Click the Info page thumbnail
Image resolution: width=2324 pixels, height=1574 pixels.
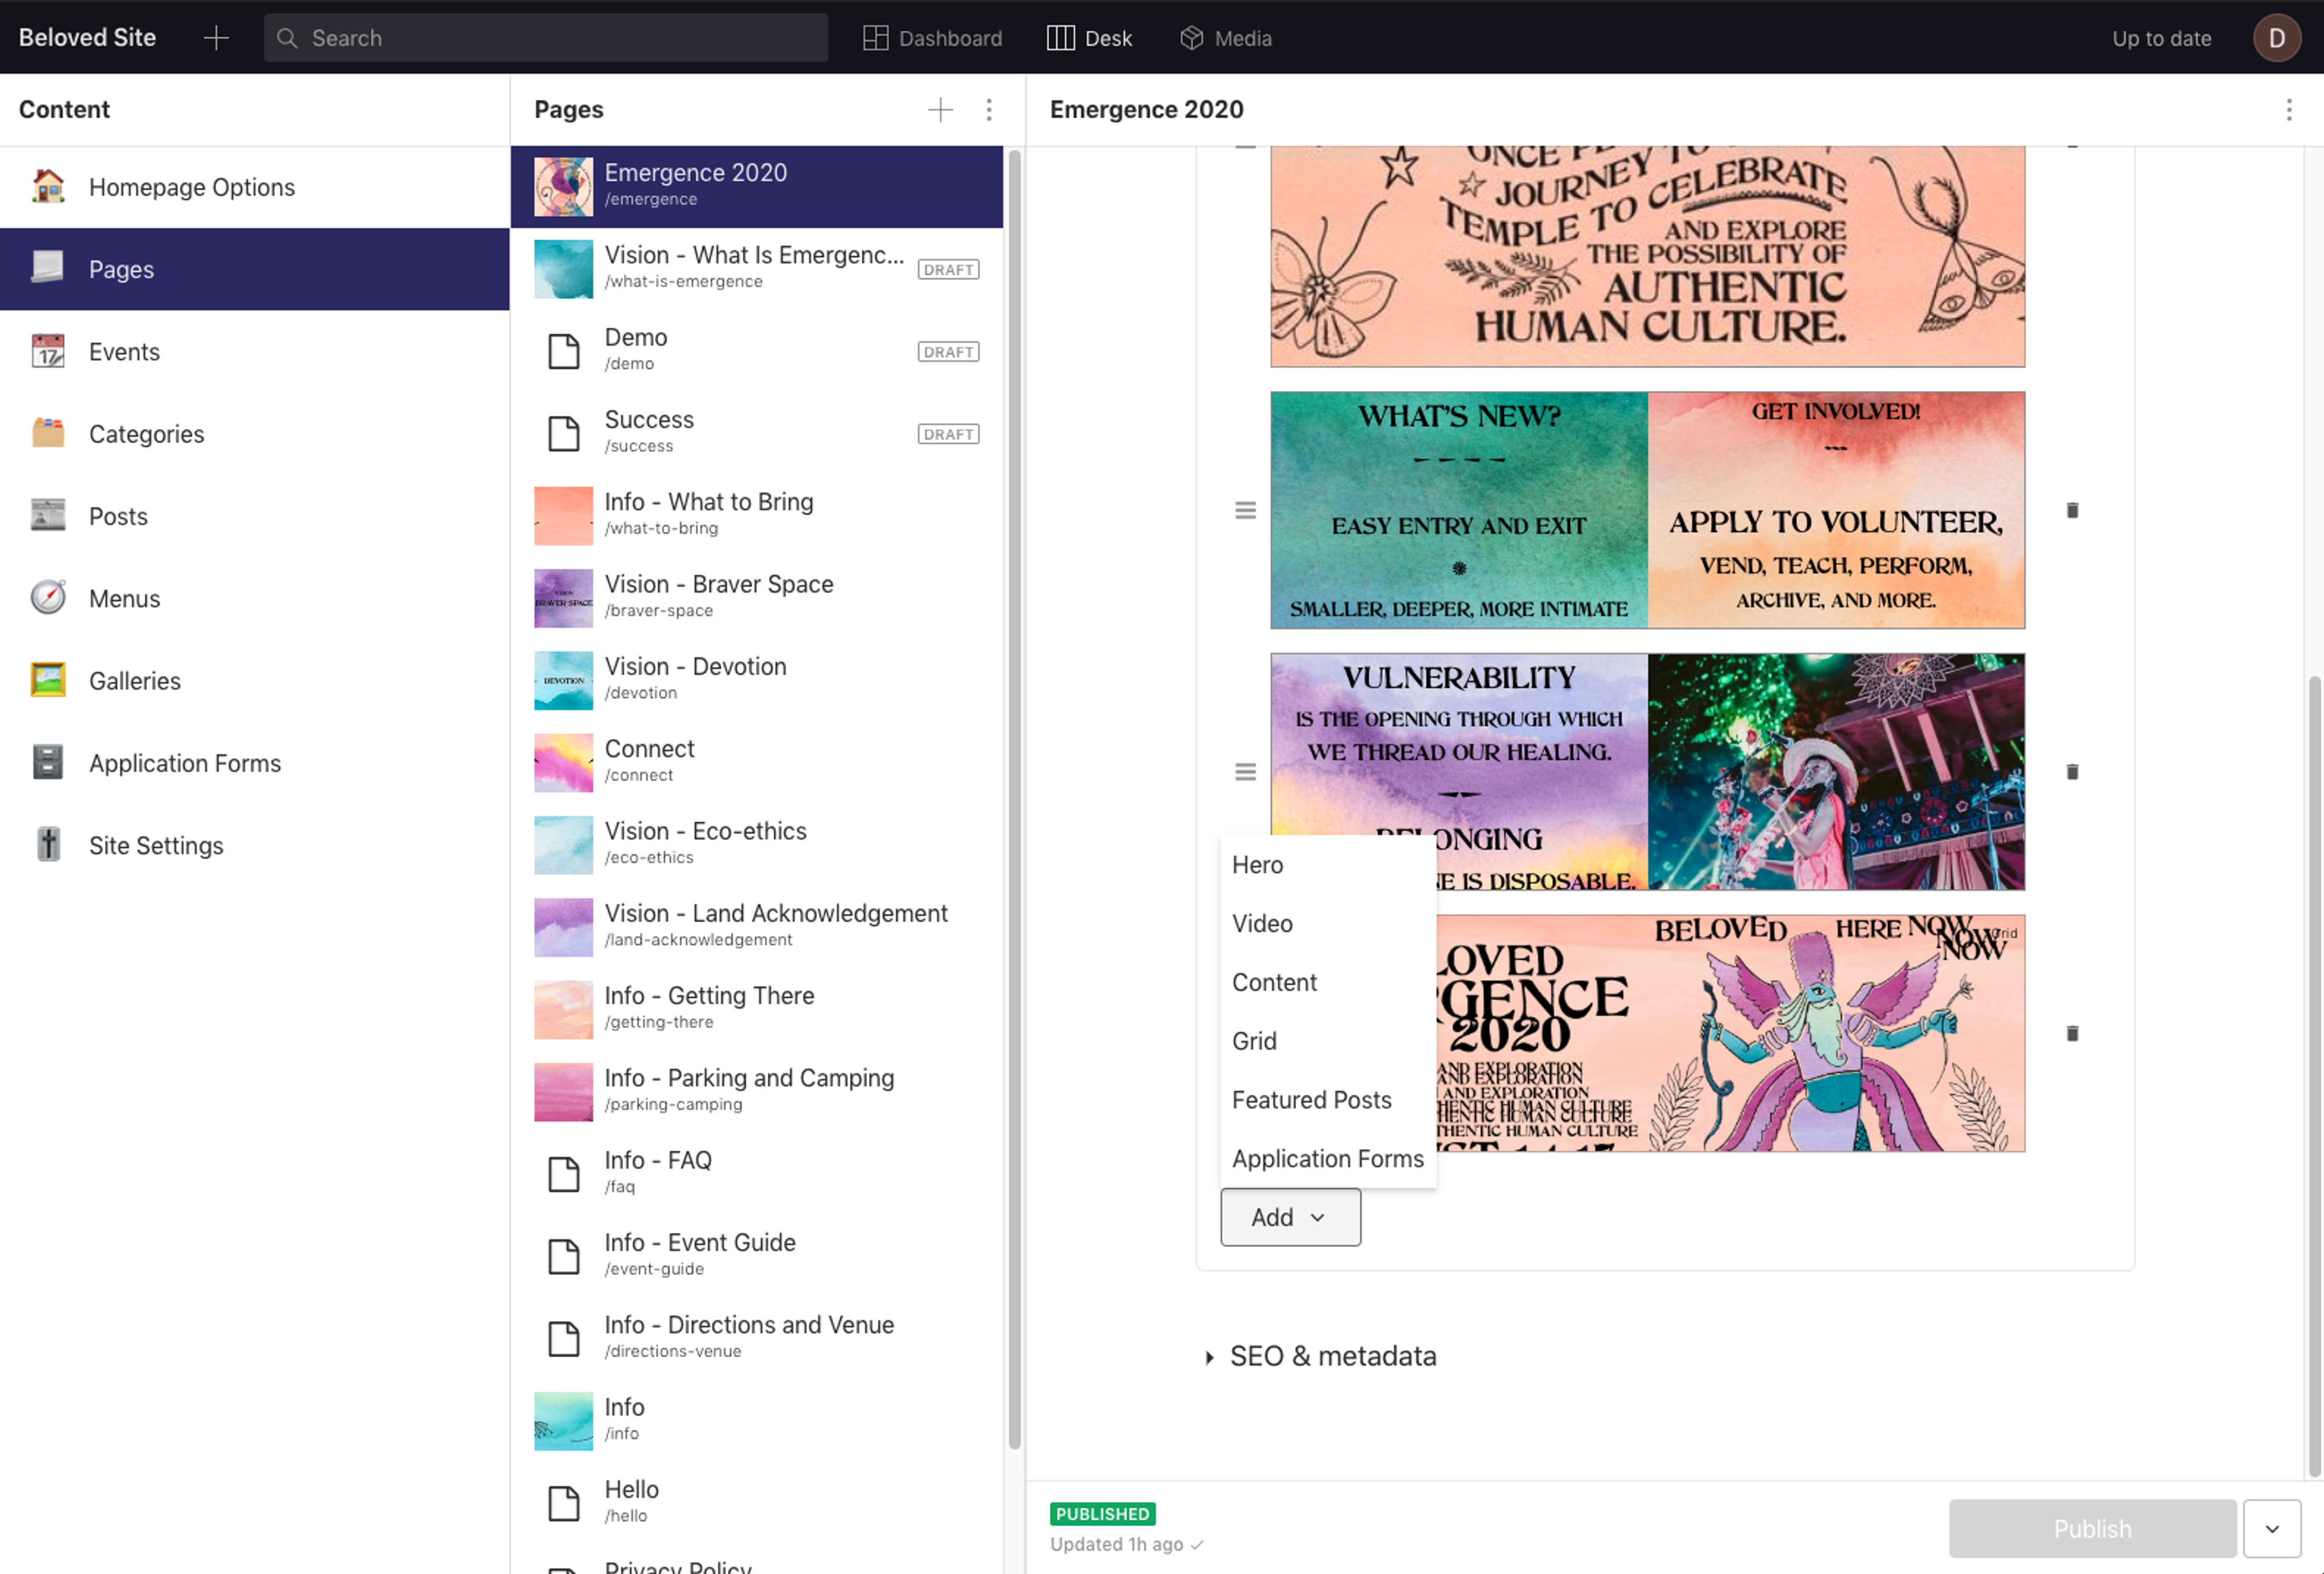coord(563,1421)
